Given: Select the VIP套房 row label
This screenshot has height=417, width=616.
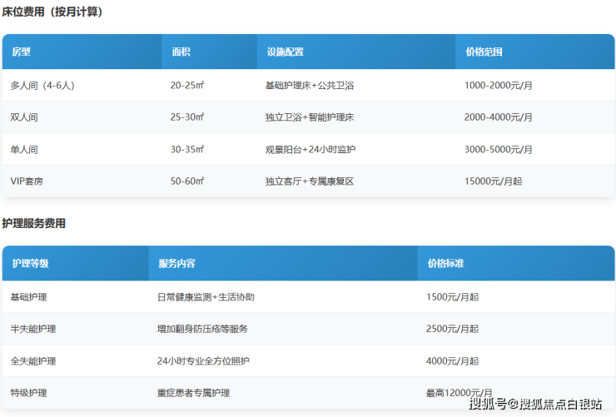Looking at the screenshot, I should [27, 181].
